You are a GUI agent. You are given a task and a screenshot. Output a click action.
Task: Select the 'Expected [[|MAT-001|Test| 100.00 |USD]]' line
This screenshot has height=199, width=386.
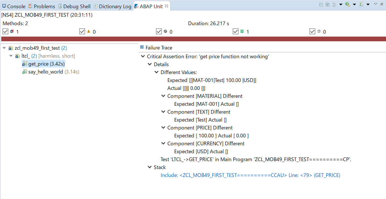212,80
